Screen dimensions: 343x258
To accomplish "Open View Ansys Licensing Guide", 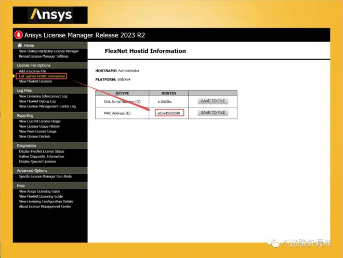I will coord(39,191).
